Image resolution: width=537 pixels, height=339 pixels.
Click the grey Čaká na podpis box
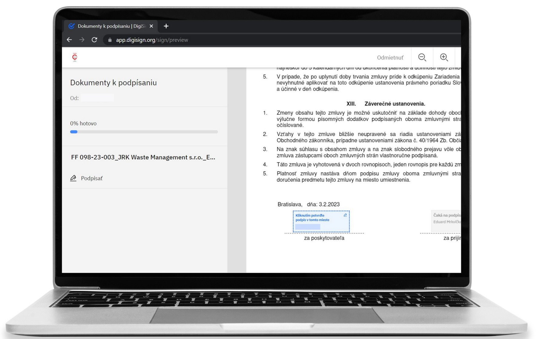click(446, 221)
